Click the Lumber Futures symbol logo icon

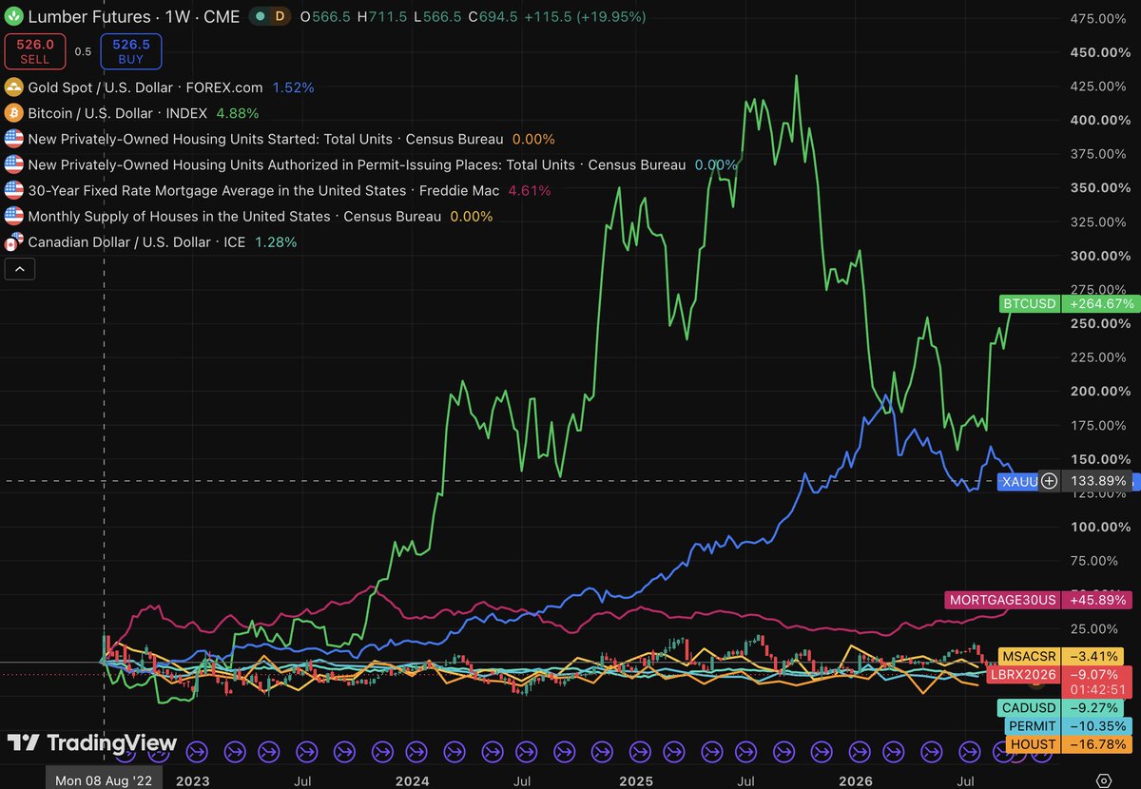pos(13,17)
